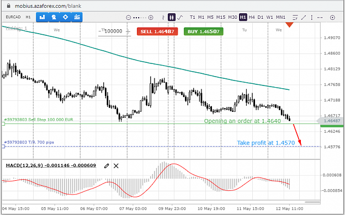The image size is (345, 215).
Task: Select the vertical line drawing tool
Action: click(312, 18)
